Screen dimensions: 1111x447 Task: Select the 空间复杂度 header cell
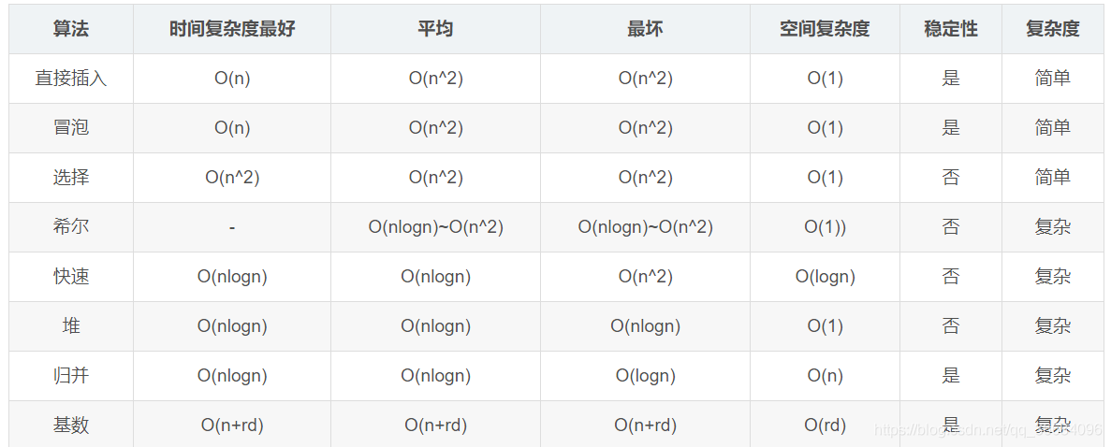pyautogui.click(x=825, y=29)
